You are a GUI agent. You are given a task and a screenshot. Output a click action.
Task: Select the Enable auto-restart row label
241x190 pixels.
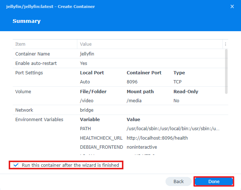[36, 63]
